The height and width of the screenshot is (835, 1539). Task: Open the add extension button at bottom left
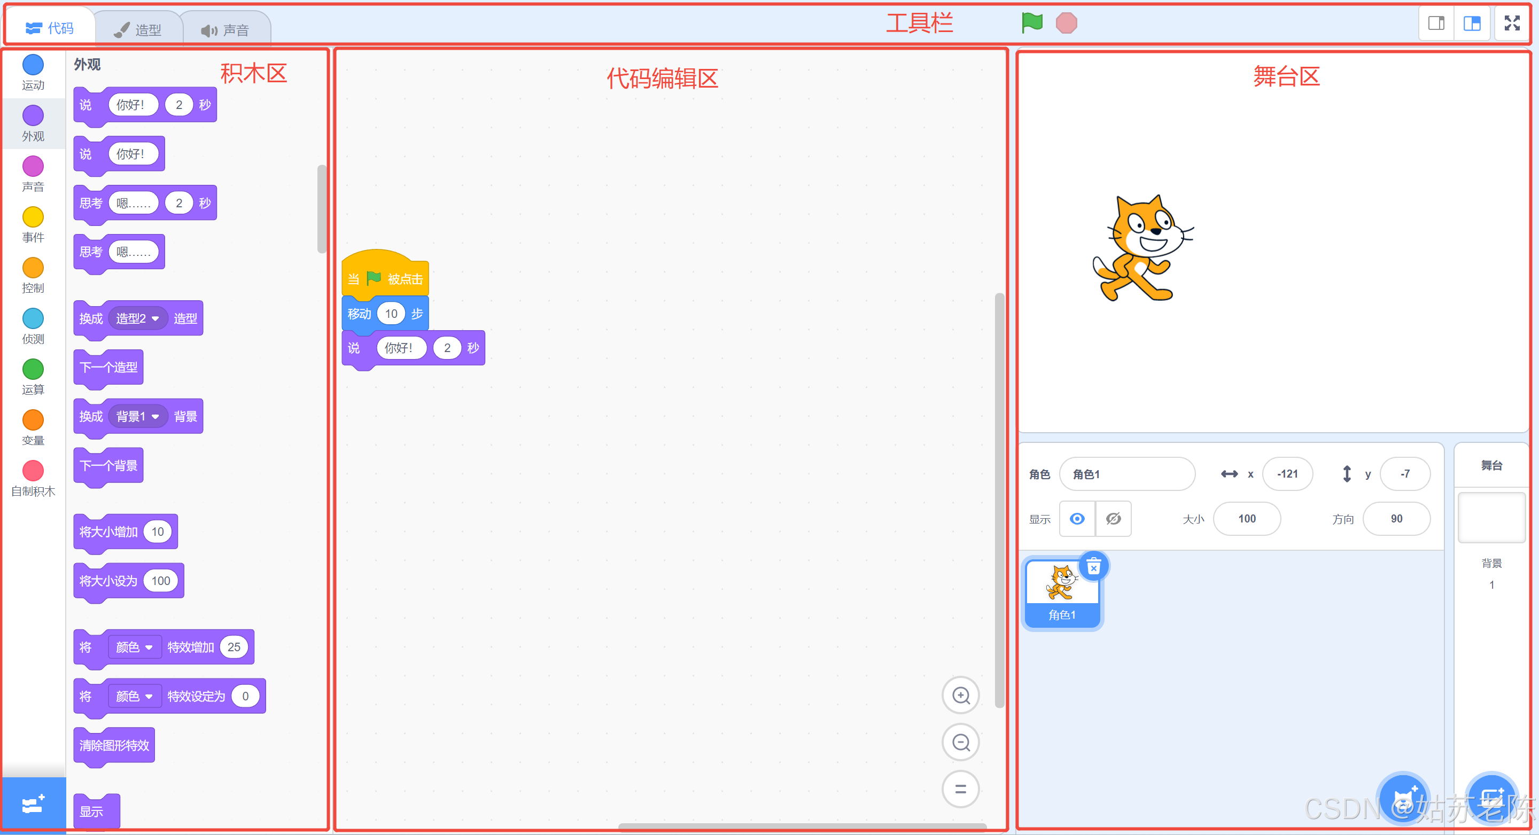[x=33, y=803]
